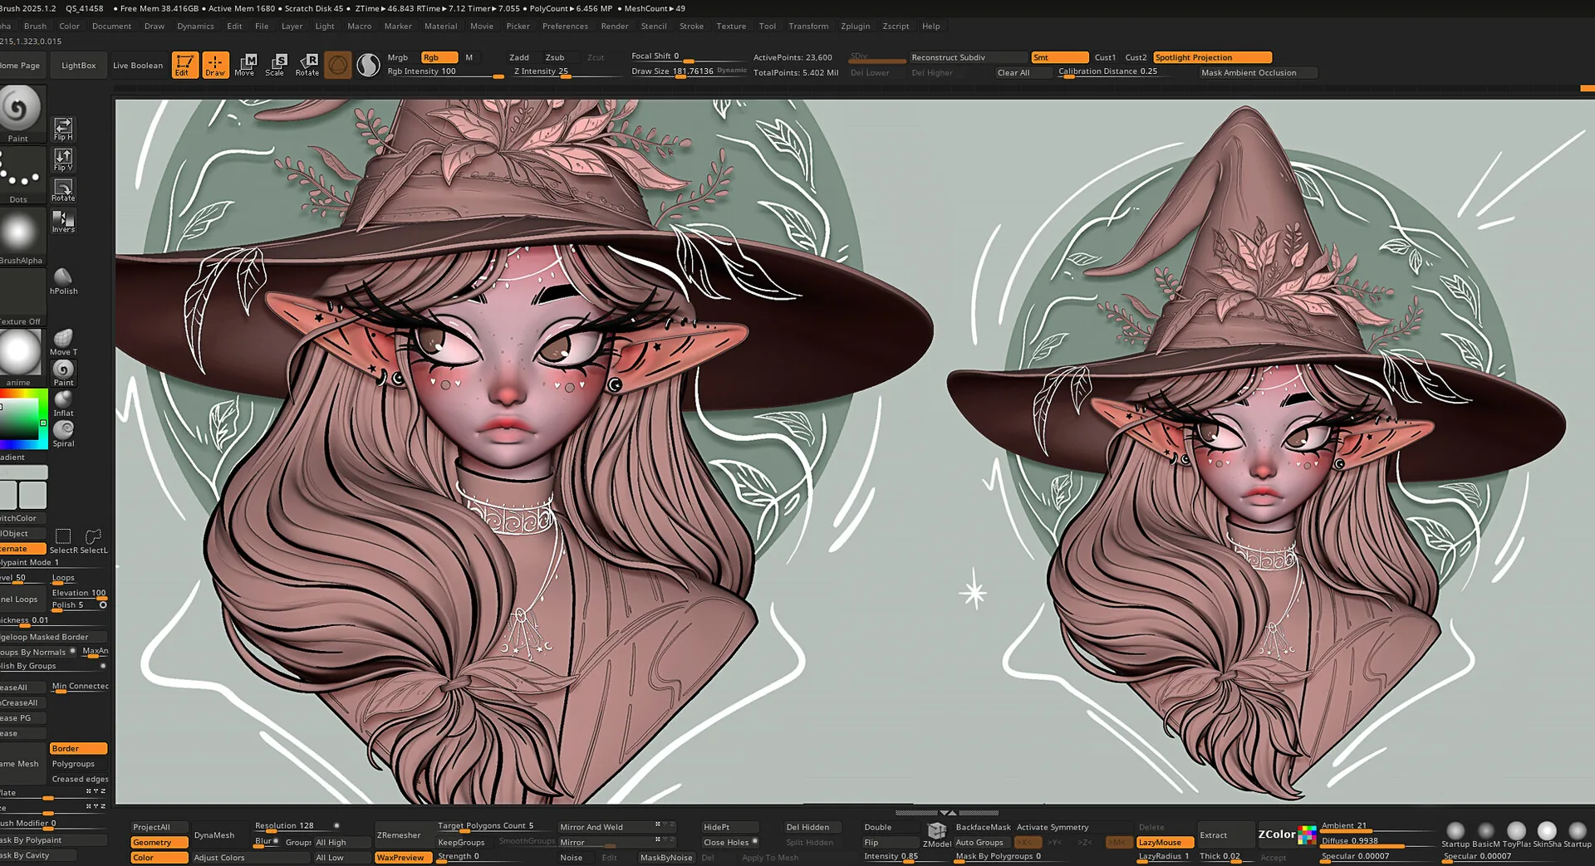Click the Flip V icon
The image size is (1595, 866).
coord(63,159)
